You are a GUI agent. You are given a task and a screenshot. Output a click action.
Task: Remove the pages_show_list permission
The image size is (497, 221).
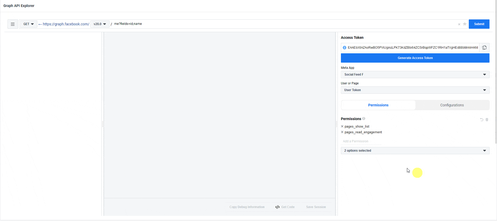pos(342,126)
